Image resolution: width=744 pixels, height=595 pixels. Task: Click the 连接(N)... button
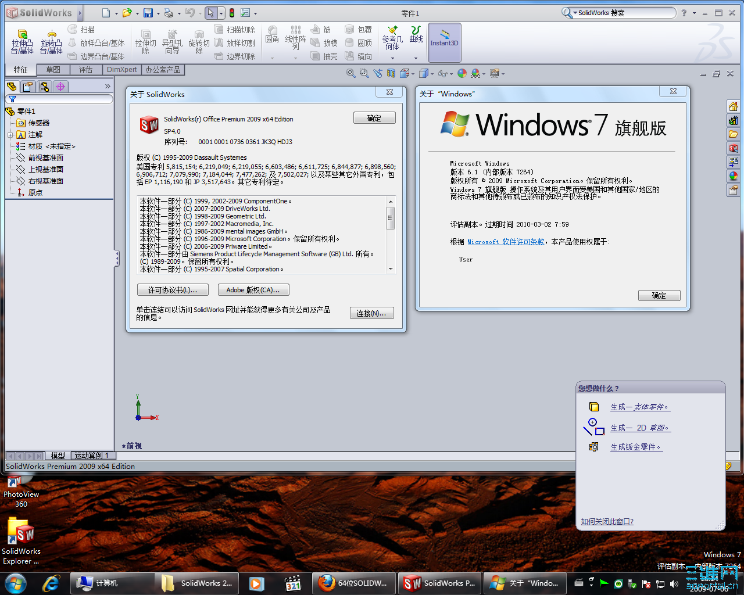coord(371,313)
